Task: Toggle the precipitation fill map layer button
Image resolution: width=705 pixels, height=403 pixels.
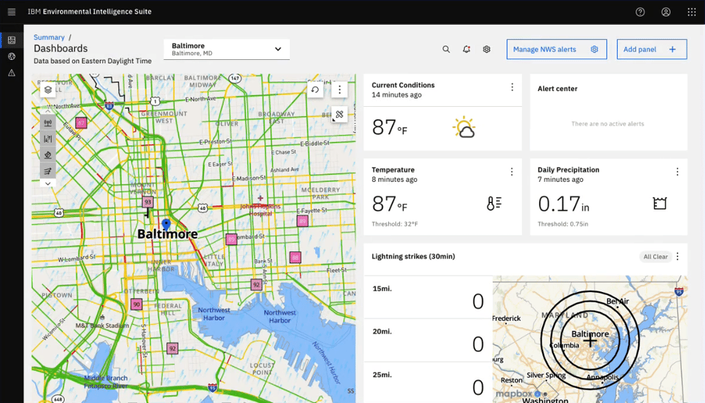Action: point(48,155)
